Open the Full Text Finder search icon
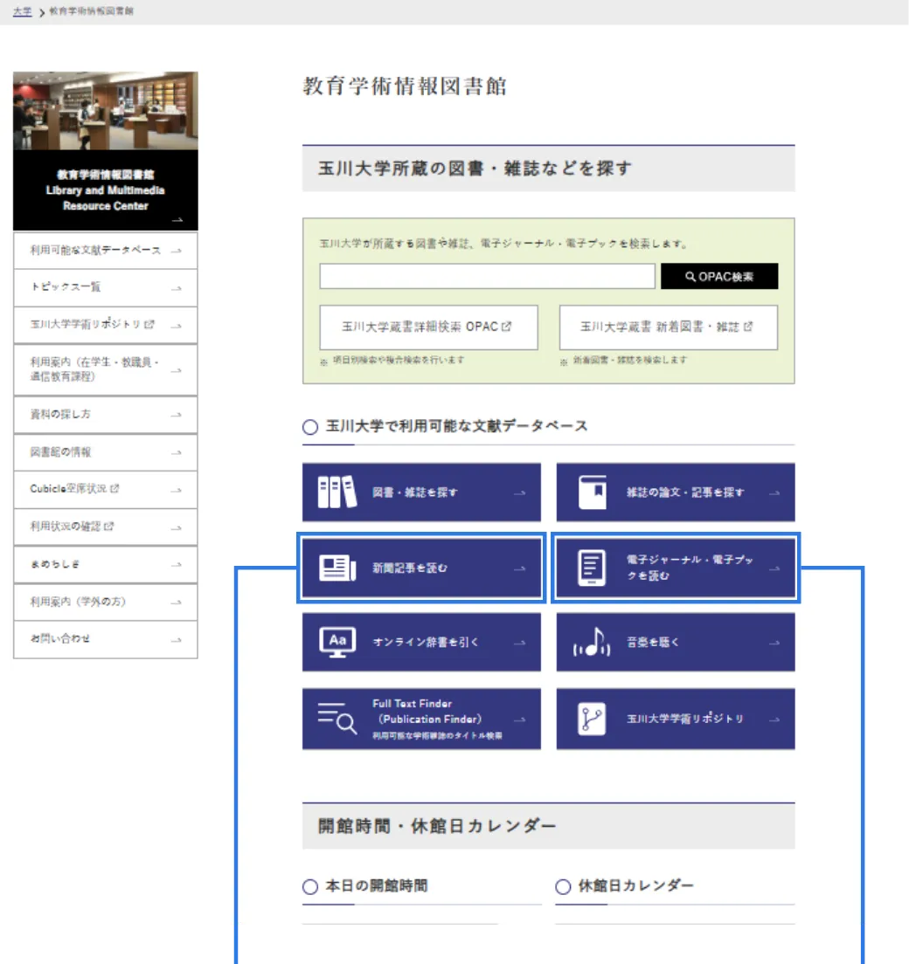The height and width of the screenshot is (964, 909). click(336, 718)
